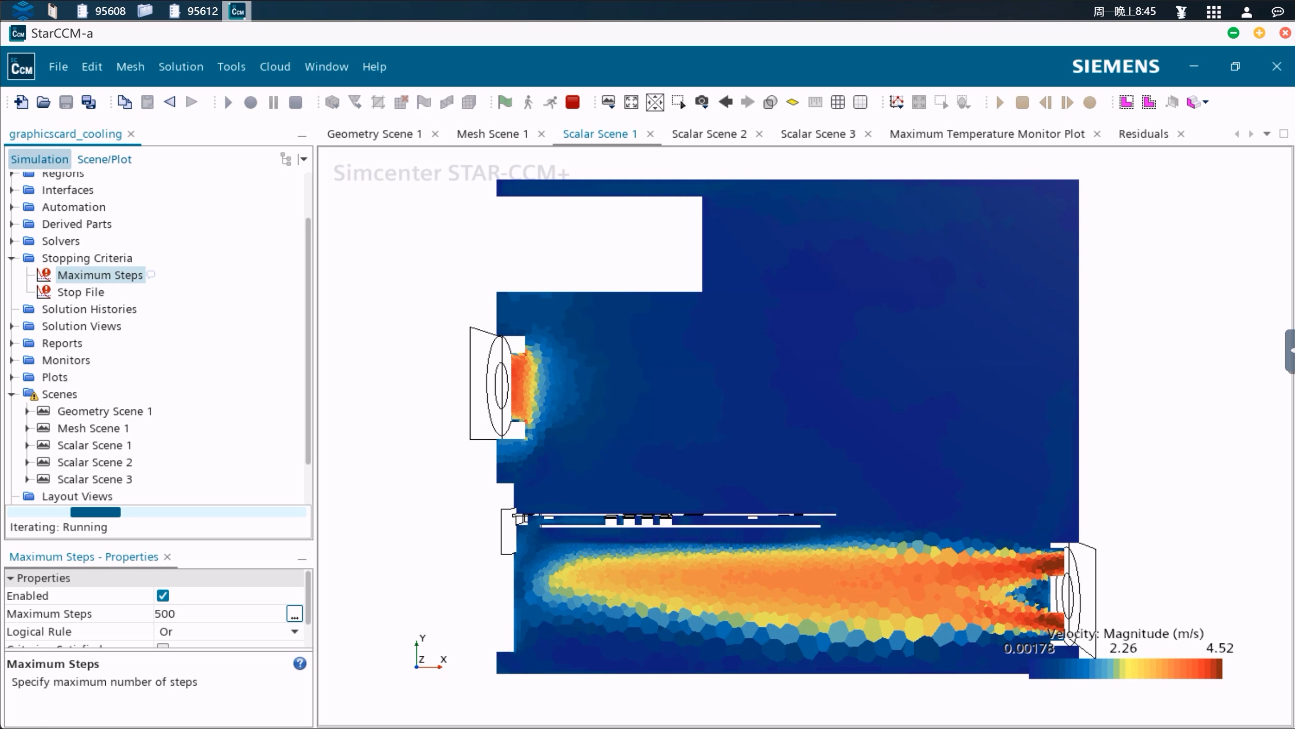The height and width of the screenshot is (729, 1295).
Task: Click the previous view black arrow icon
Action: (725, 102)
